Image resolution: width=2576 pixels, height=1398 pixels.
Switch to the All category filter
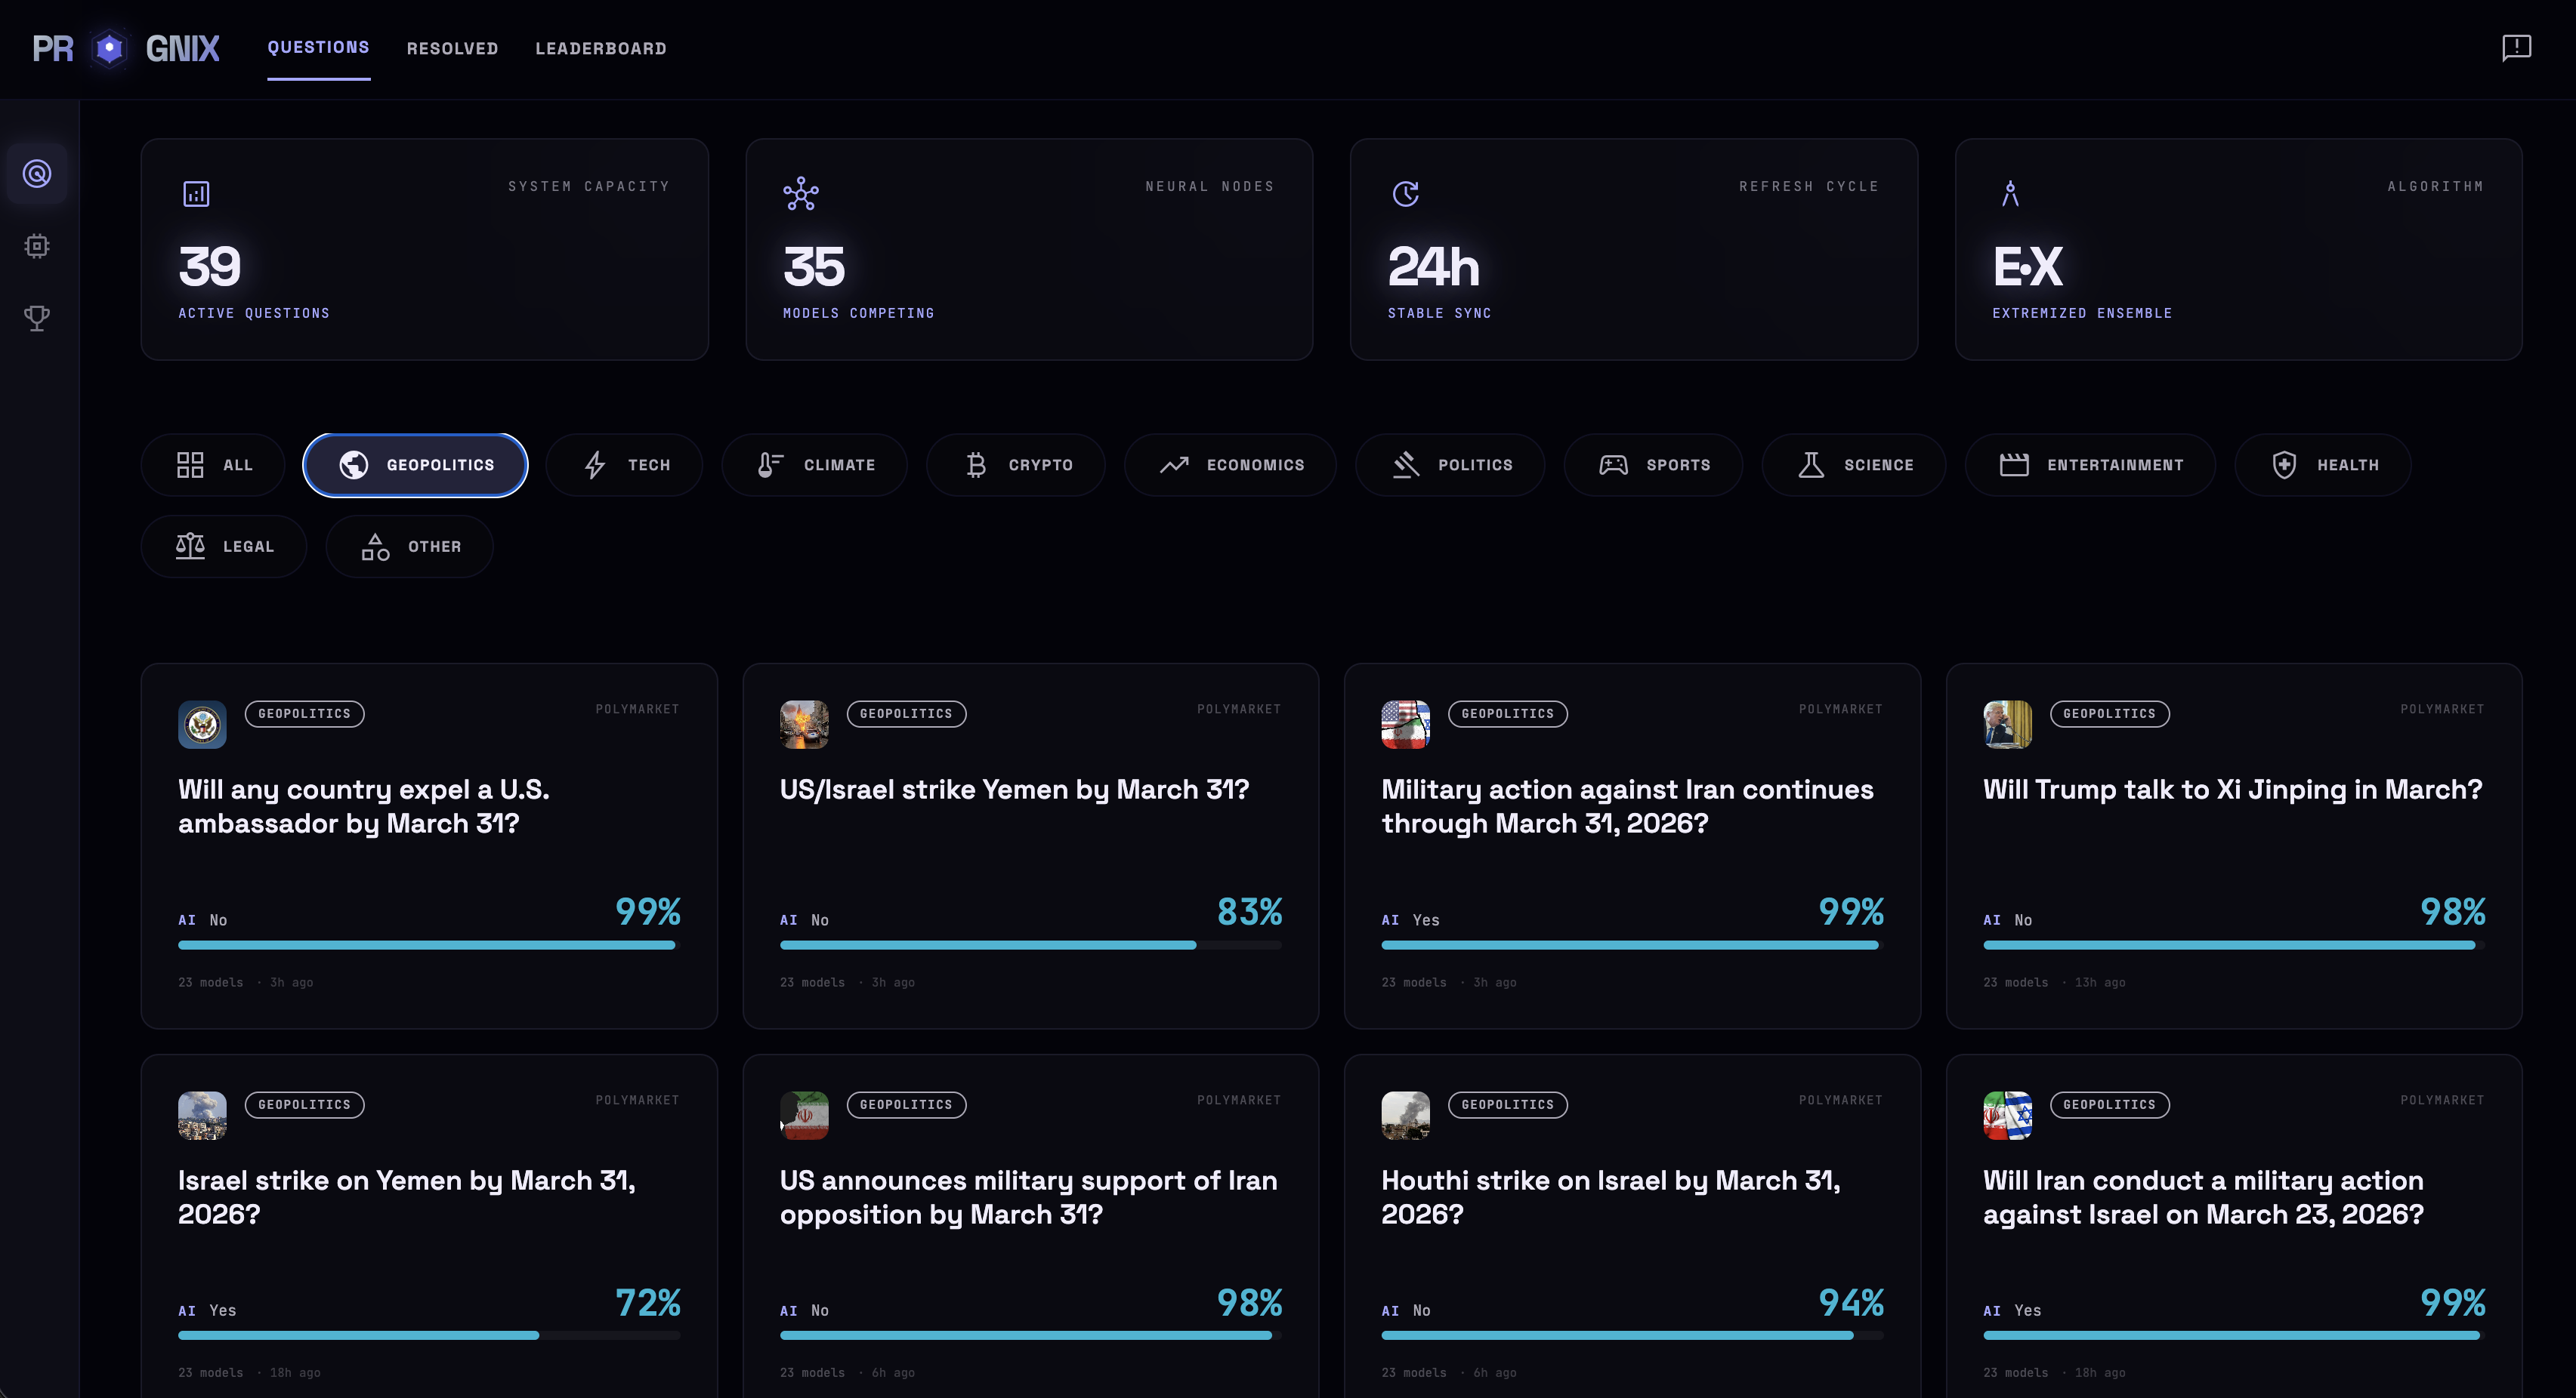[213, 465]
